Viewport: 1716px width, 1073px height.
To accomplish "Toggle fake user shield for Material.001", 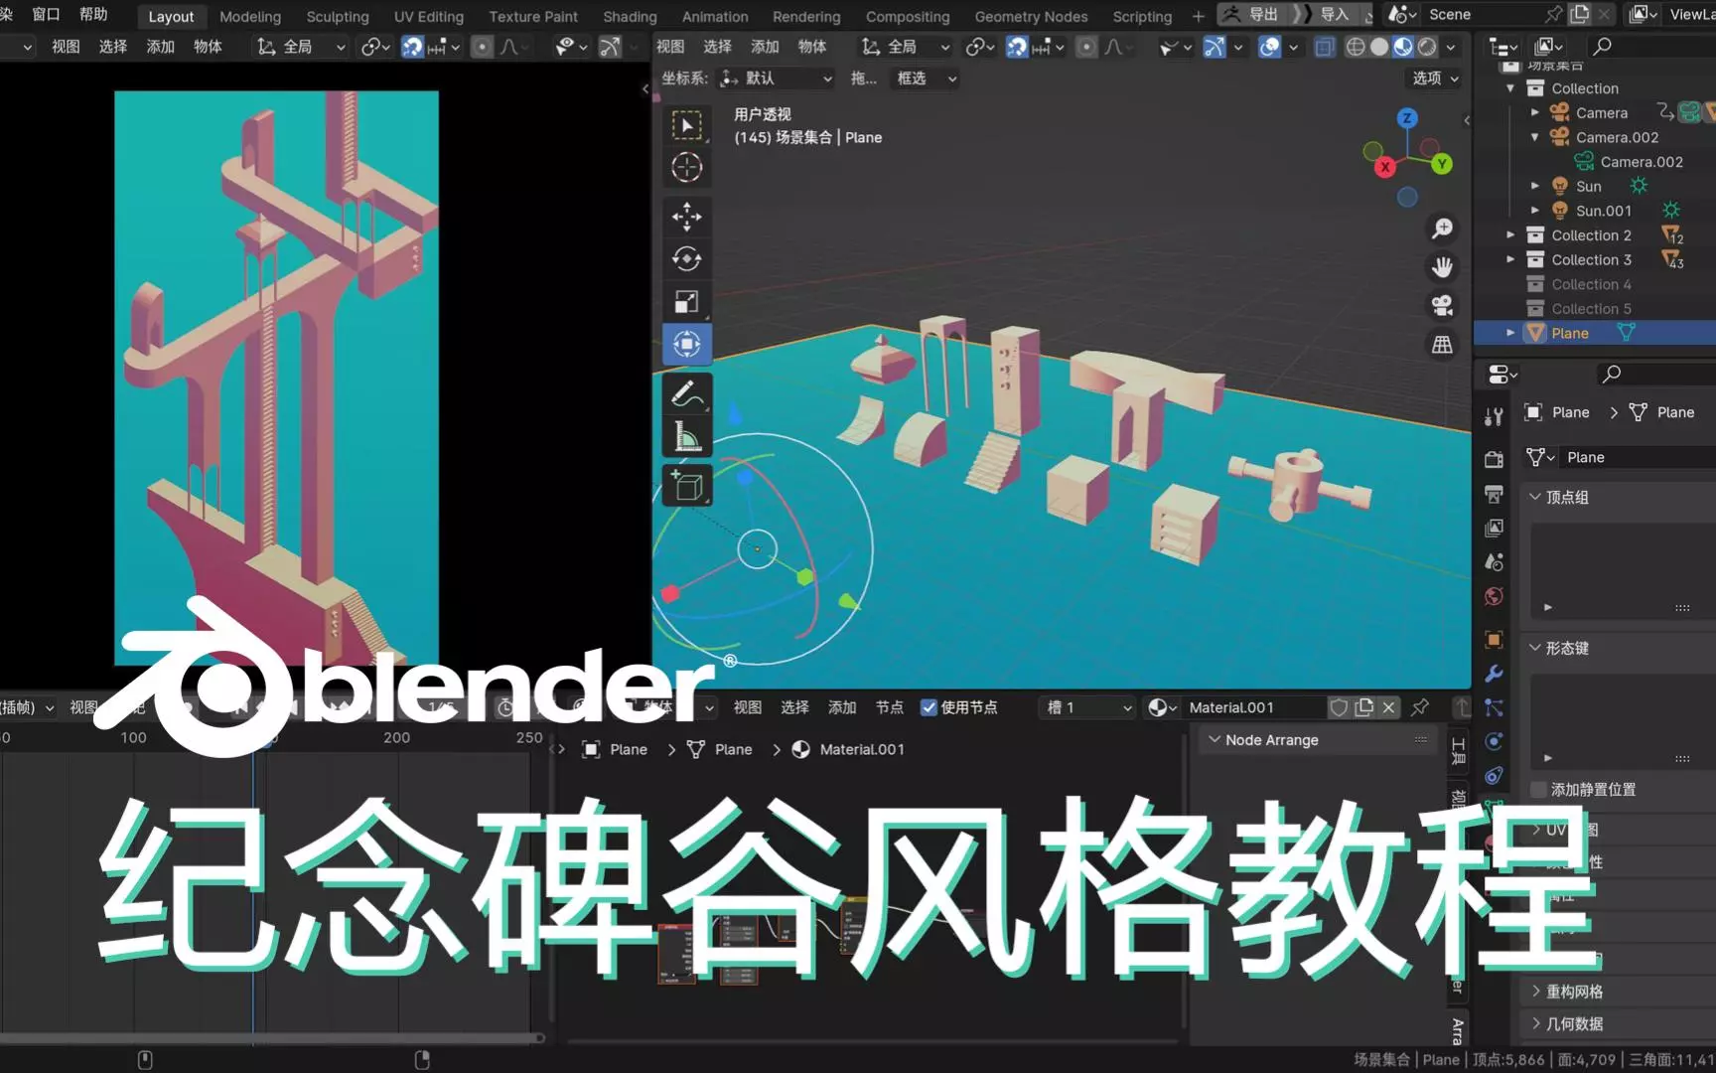I will click(1340, 707).
